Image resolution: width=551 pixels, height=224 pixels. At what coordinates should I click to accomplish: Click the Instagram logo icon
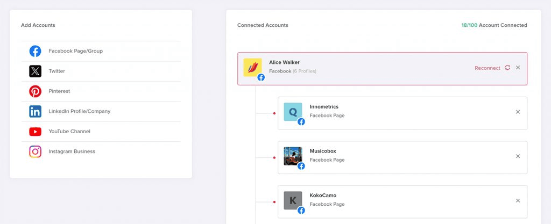35,151
